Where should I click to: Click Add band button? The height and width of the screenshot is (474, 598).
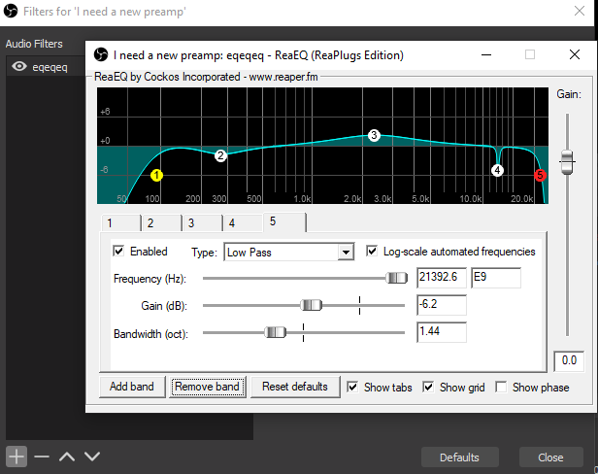tap(132, 387)
